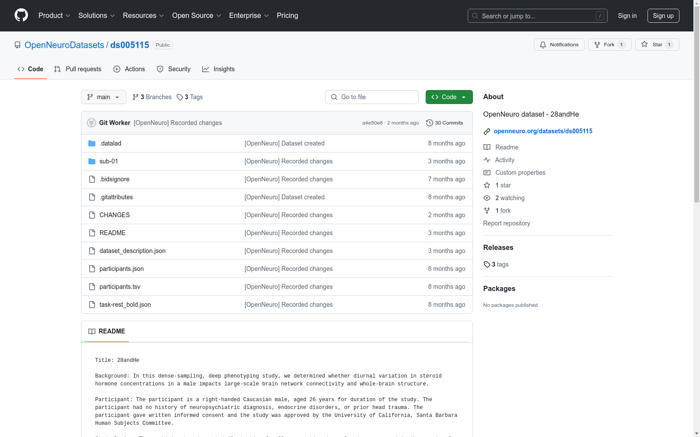Click the latest commit message text

(178, 123)
